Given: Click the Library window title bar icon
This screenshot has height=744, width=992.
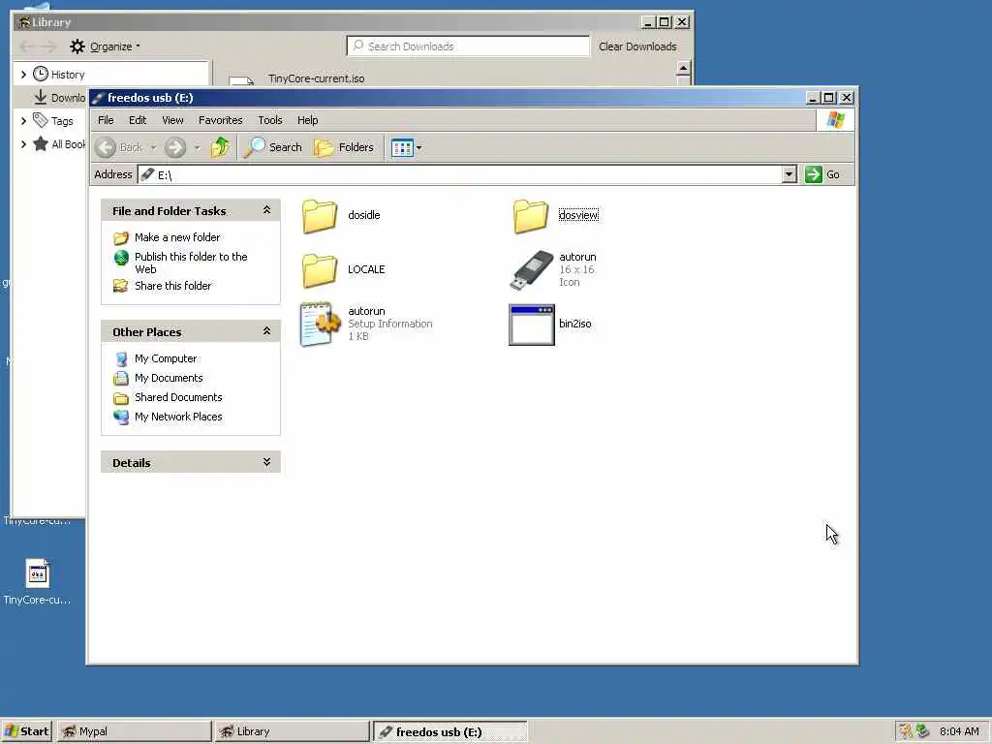Looking at the screenshot, I should pyautogui.click(x=24, y=22).
